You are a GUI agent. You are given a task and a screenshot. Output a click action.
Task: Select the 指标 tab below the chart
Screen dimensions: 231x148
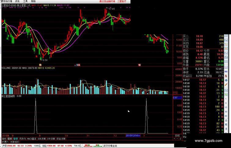click(4, 139)
